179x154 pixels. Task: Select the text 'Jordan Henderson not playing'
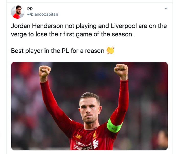click(x=54, y=26)
